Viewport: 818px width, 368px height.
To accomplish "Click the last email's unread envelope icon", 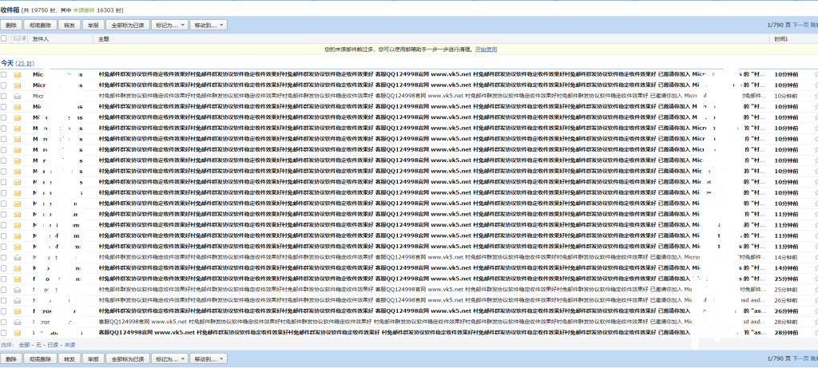I will [17, 332].
